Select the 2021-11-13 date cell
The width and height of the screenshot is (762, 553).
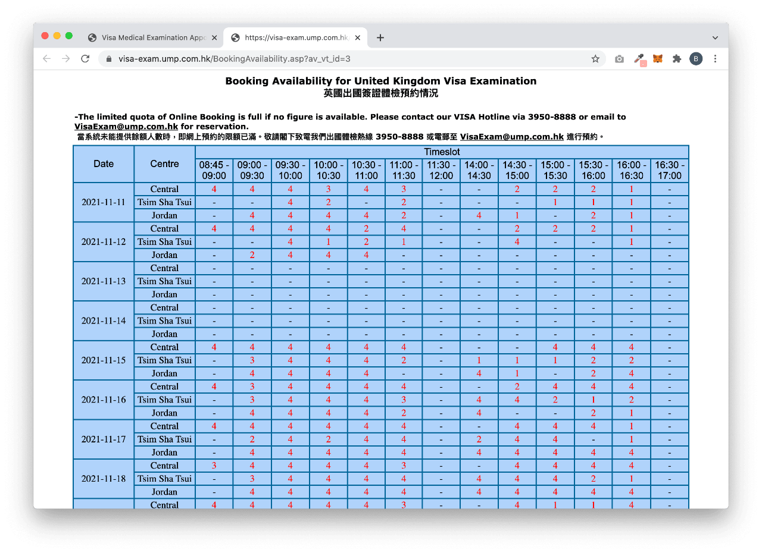[x=104, y=281]
